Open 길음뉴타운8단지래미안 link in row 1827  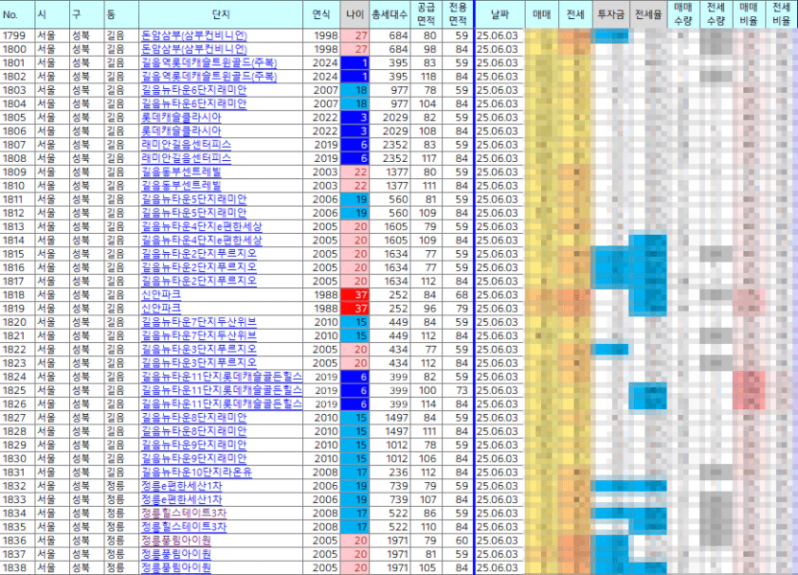click(x=194, y=418)
